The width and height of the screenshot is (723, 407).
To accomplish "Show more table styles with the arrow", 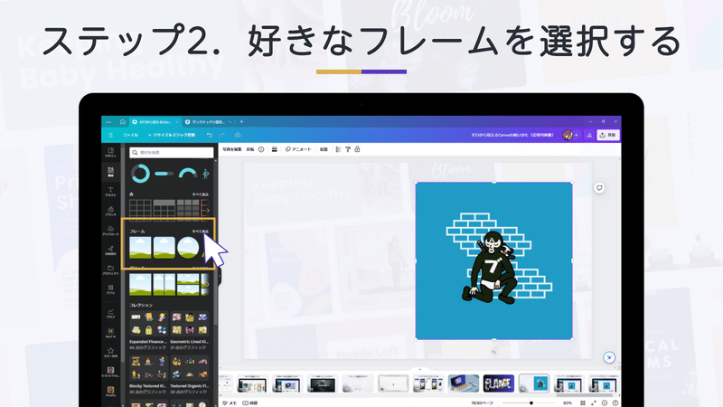I will [x=208, y=211].
